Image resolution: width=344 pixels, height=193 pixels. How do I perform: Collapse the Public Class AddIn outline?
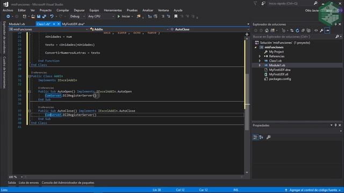point(30,76)
